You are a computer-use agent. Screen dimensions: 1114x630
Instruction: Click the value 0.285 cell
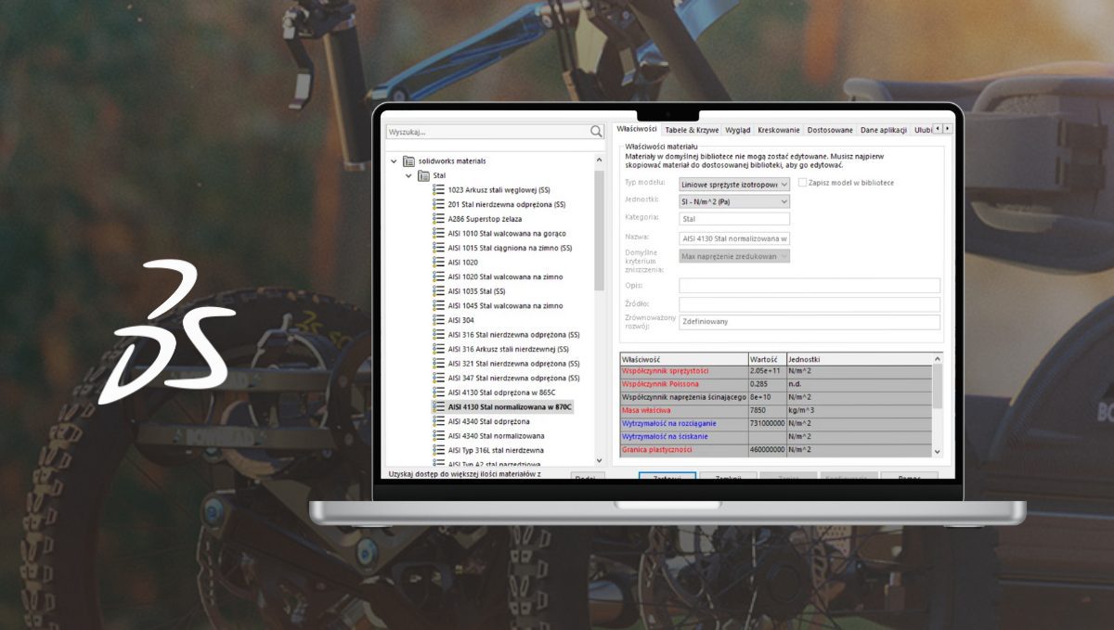pyautogui.click(x=767, y=384)
